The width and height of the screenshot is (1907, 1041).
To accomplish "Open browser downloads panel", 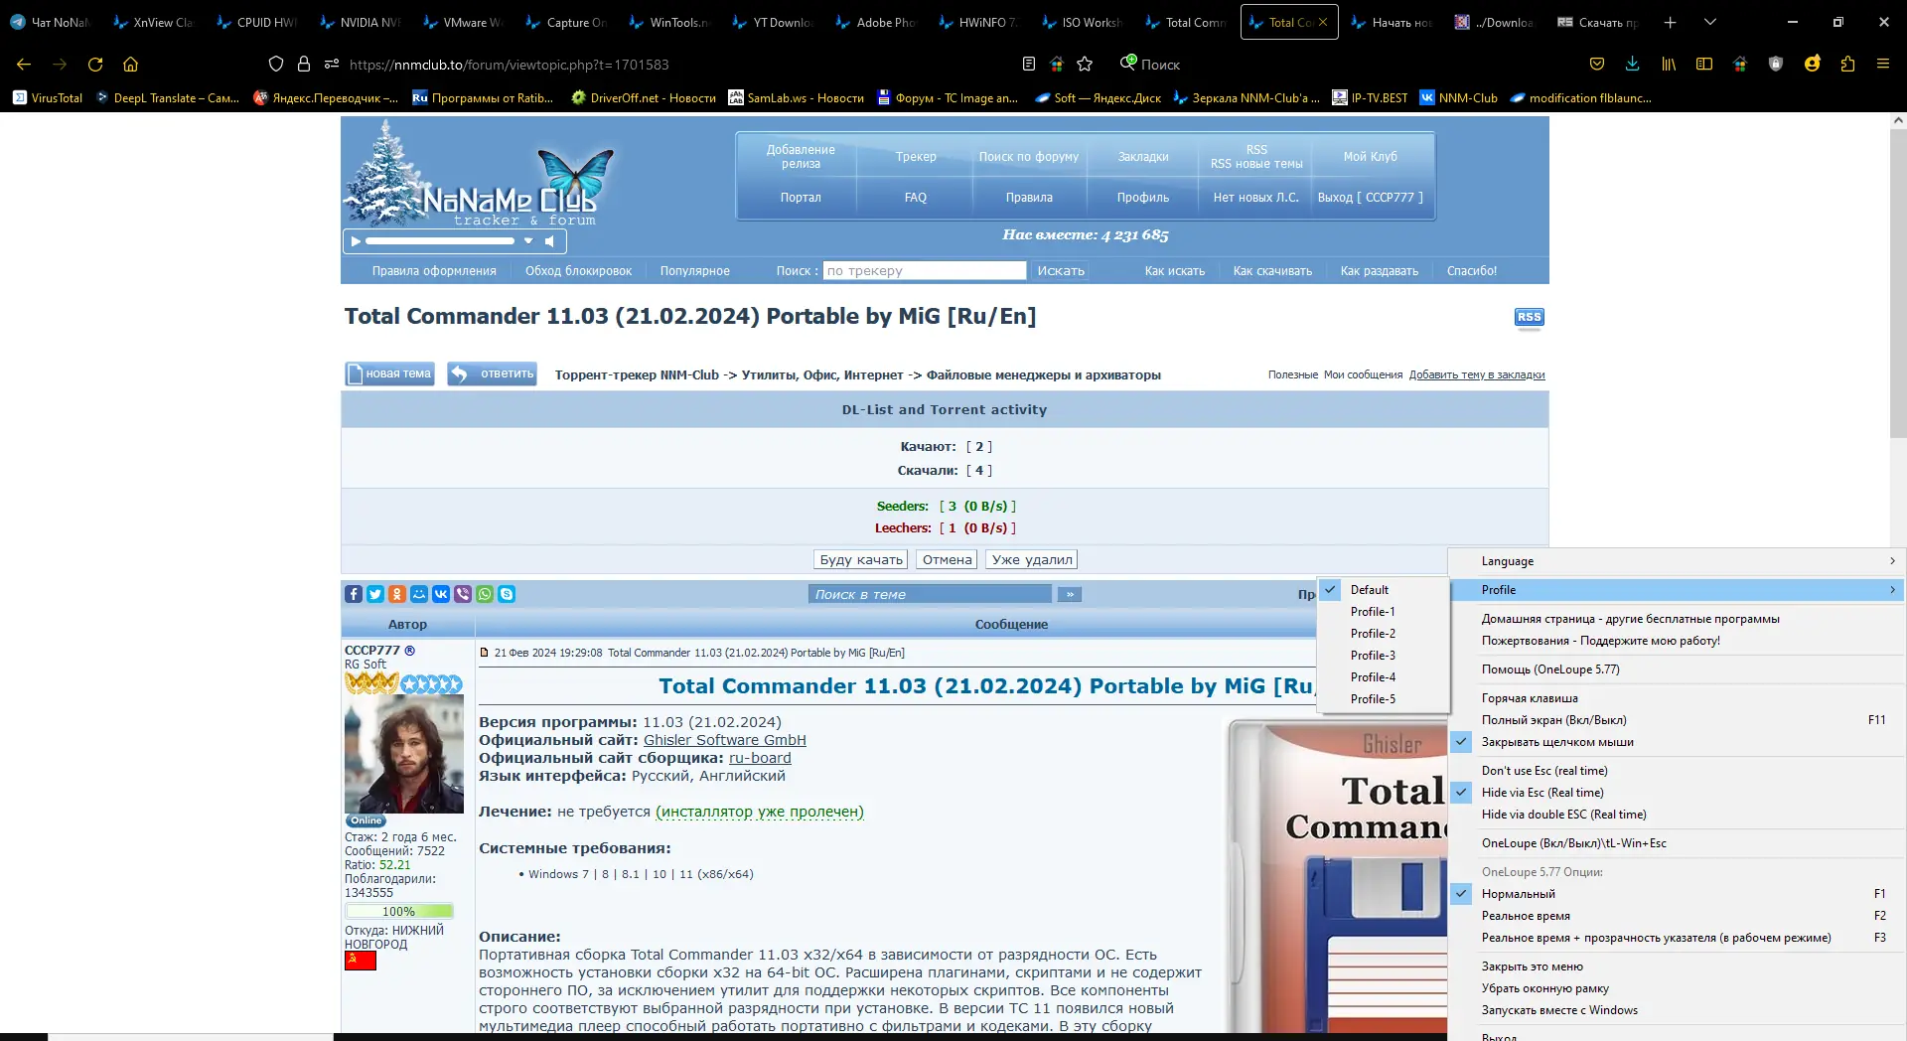I will (x=1632, y=64).
